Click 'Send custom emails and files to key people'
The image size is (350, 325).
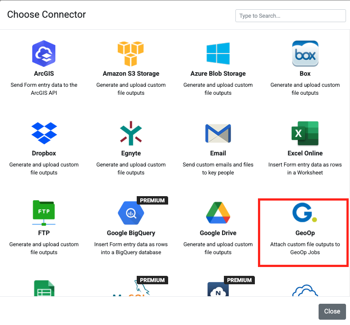click(218, 169)
